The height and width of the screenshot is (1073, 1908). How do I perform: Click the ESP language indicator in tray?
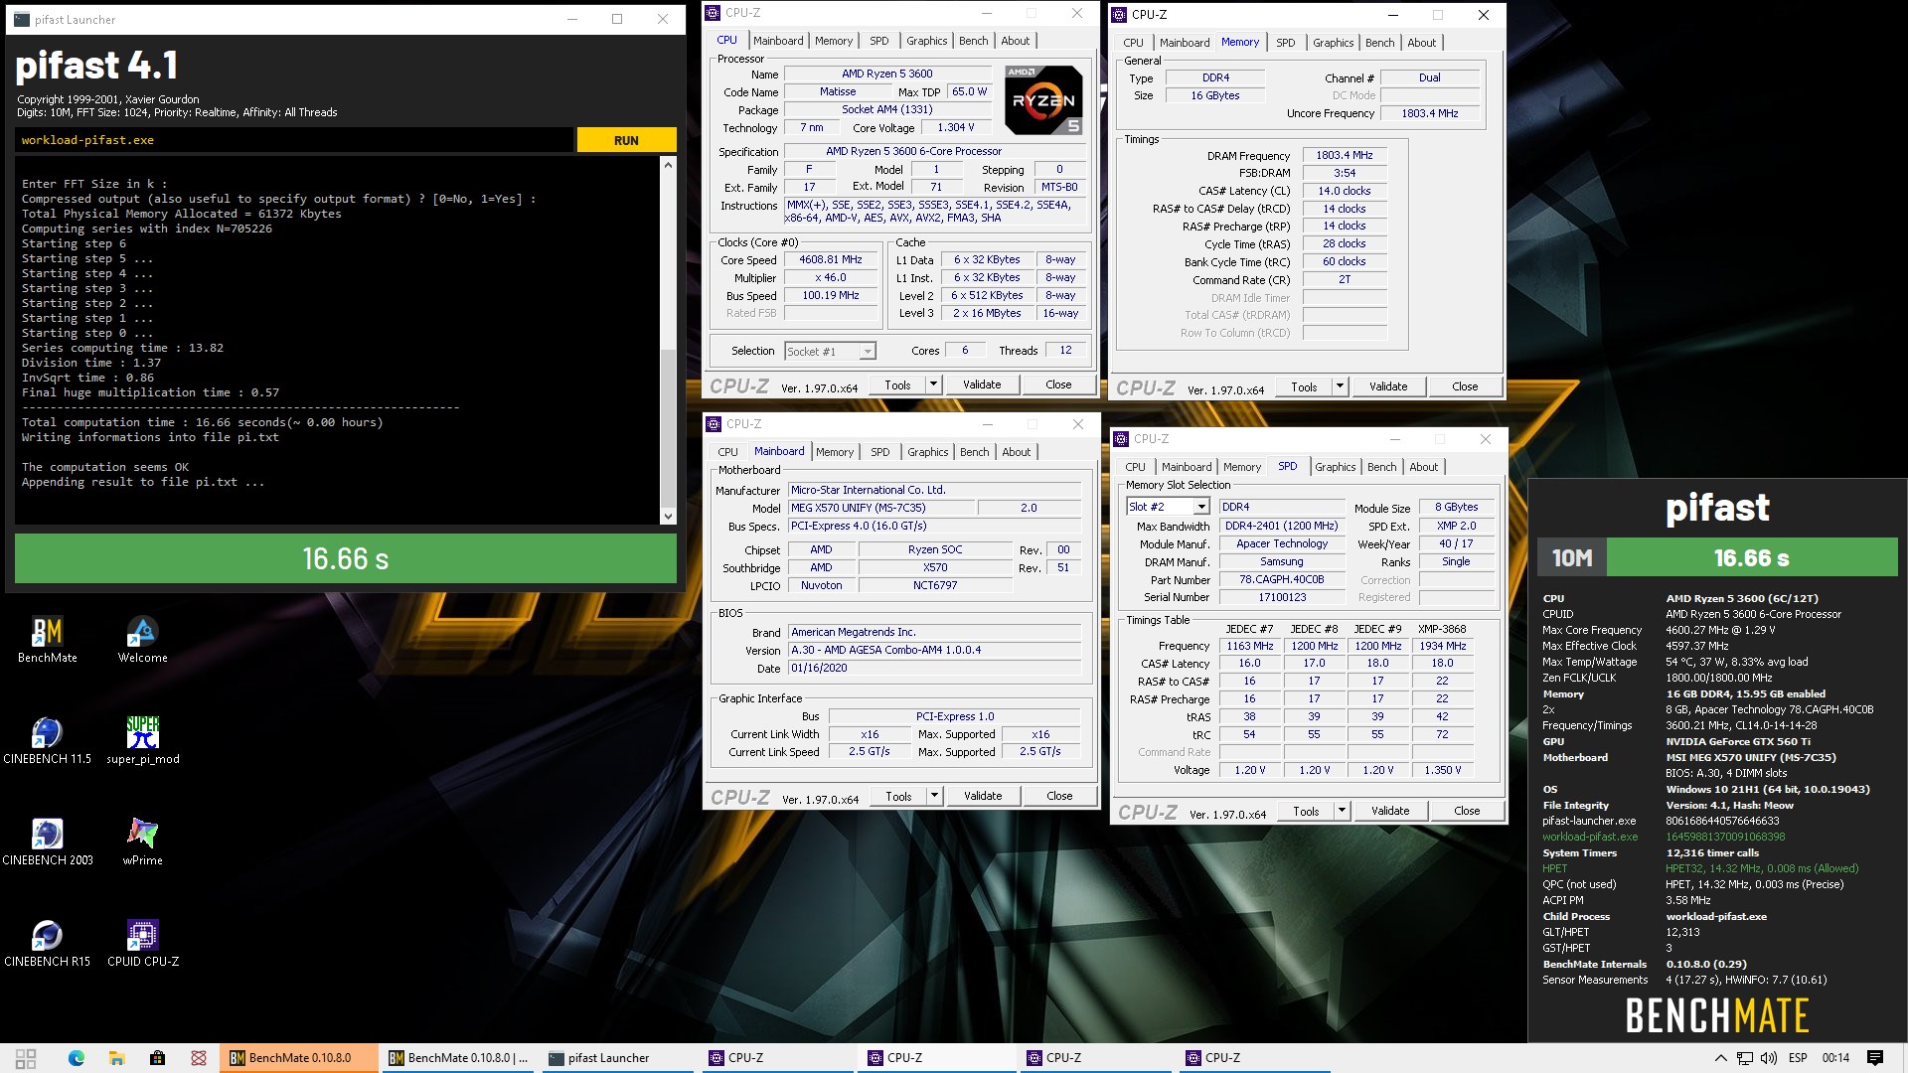click(x=1798, y=1058)
